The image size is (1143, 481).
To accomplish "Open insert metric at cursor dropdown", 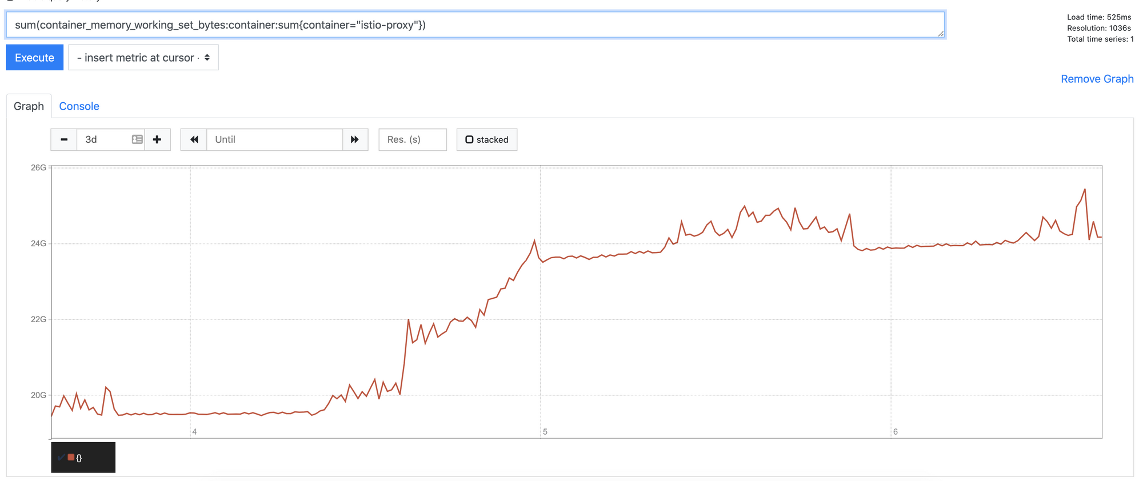I will 143,58.
